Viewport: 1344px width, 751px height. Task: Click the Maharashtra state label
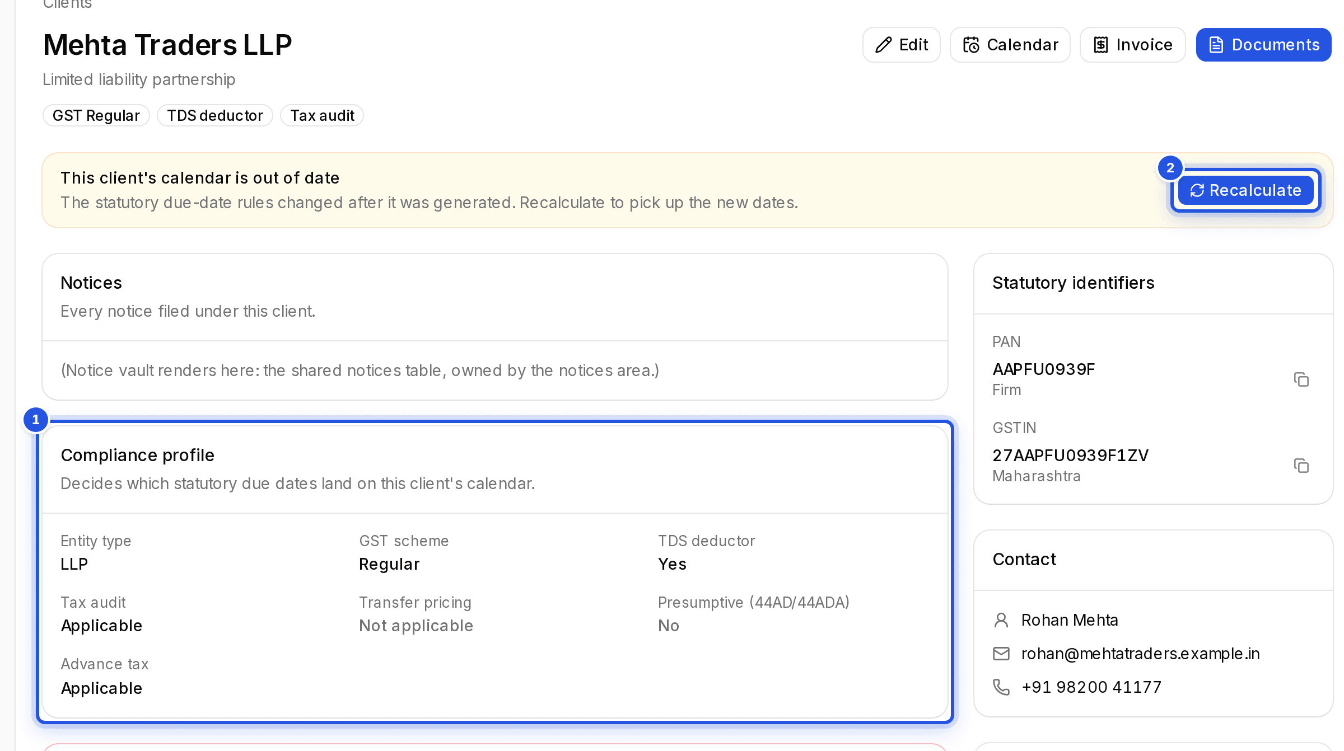pyautogui.click(x=1037, y=476)
